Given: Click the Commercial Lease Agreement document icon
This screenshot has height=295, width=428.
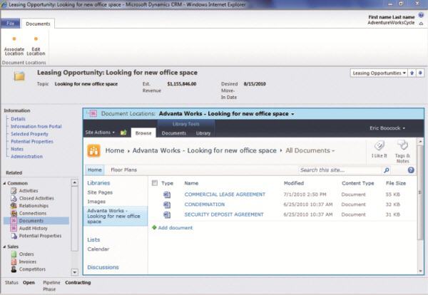Looking at the screenshot, I should [167, 194].
